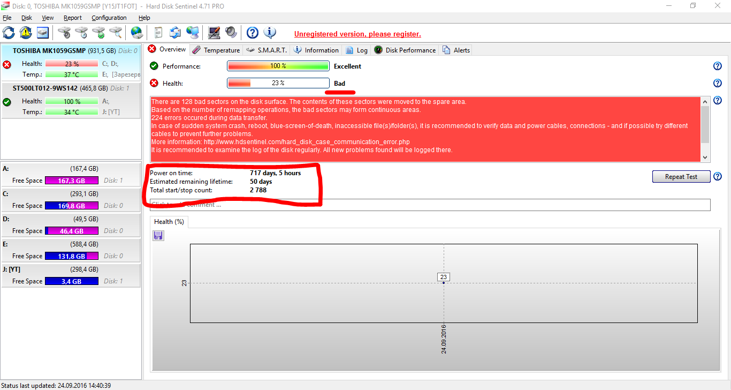Click the D: free space bar 46,4 GB

[x=72, y=231]
